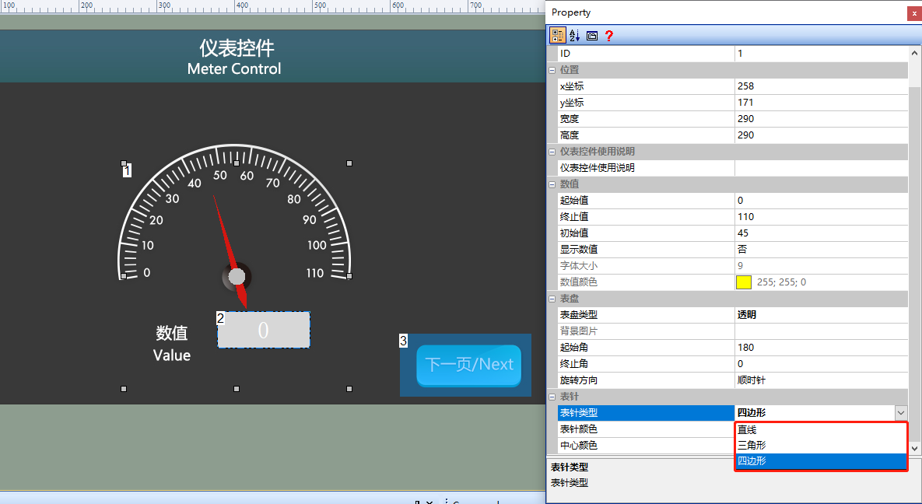
Task: Switch to the Alphabetical sort icon
Action: [x=574, y=35]
